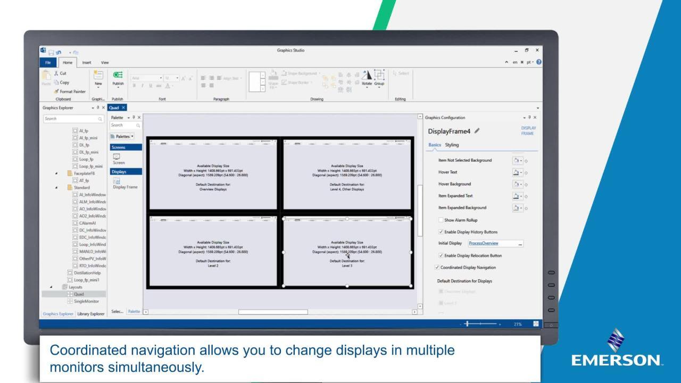This screenshot has width=681, height=383.
Task: Collapse the Standard folder in the tree
Action: [56, 188]
